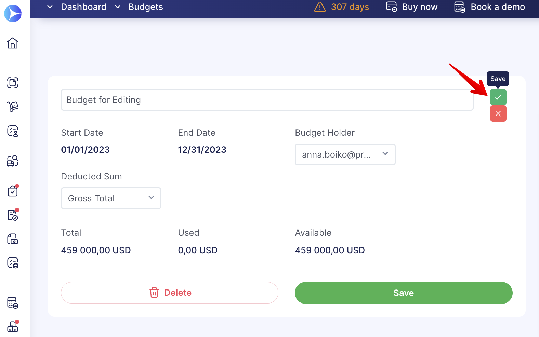The width and height of the screenshot is (539, 337).
Task: Delete this budget
Action: (170, 293)
